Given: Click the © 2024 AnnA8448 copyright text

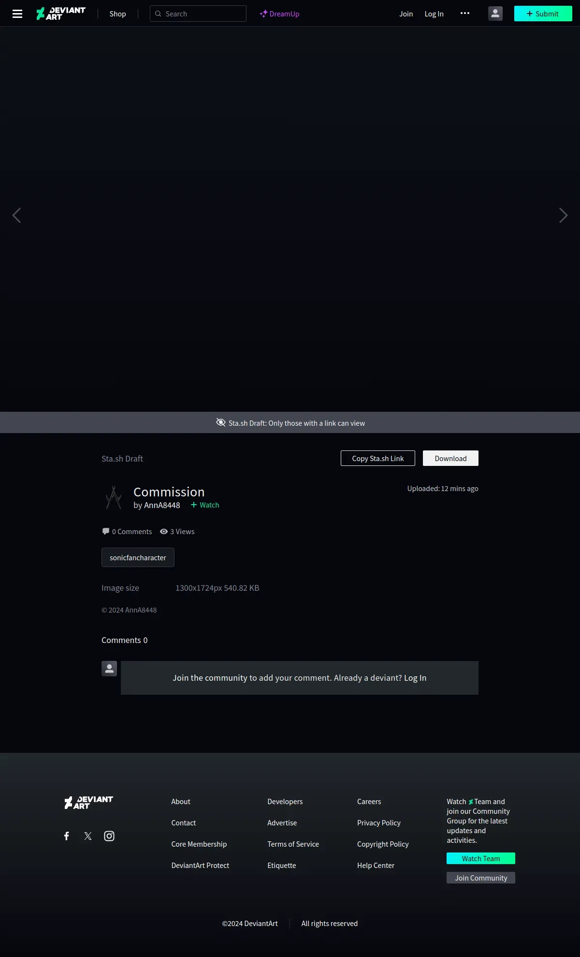Looking at the screenshot, I should tap(129, 610).
